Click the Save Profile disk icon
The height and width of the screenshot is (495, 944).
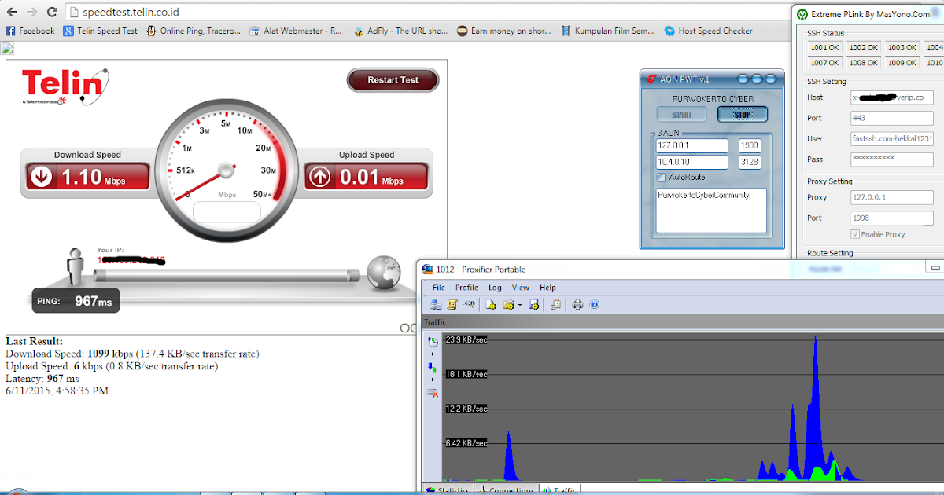point(534,305)
